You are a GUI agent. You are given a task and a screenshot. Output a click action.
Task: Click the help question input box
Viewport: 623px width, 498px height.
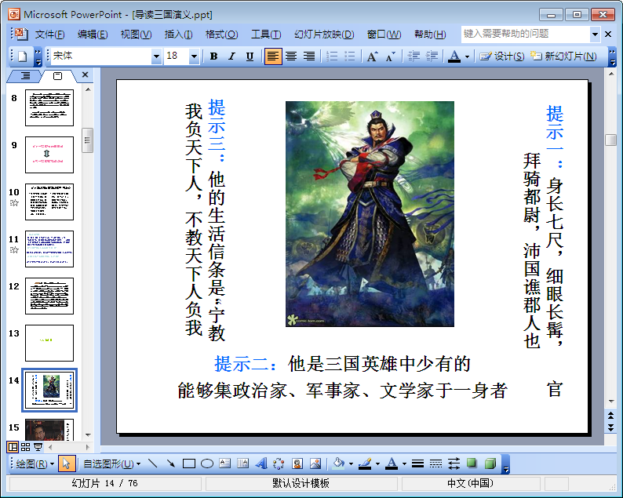pos(525,35)
